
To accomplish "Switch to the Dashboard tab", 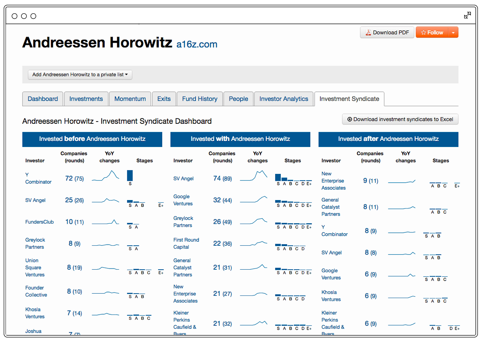I will coord(43,99).
